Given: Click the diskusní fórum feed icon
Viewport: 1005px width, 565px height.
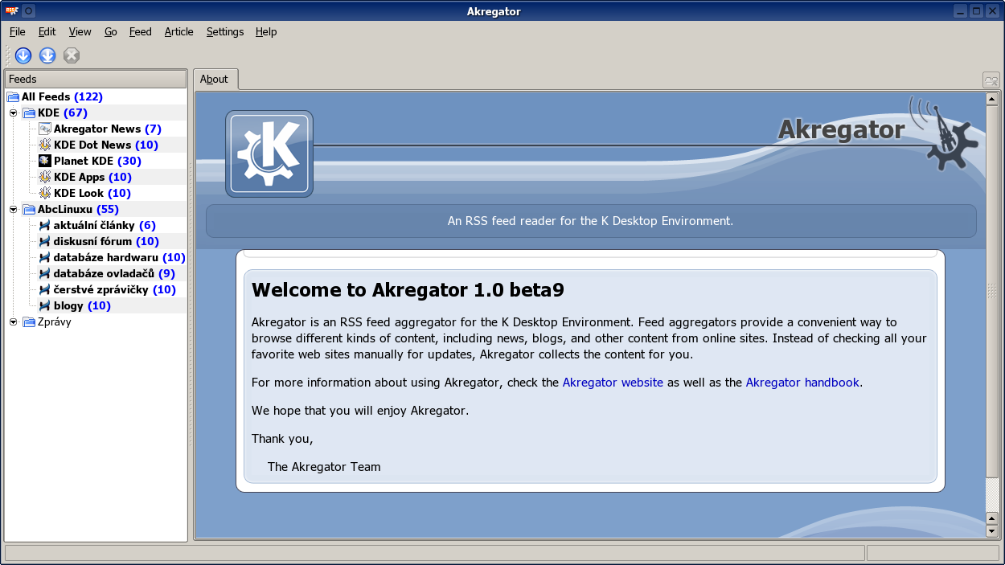Looking at the screenshot, I should [45, 241].
